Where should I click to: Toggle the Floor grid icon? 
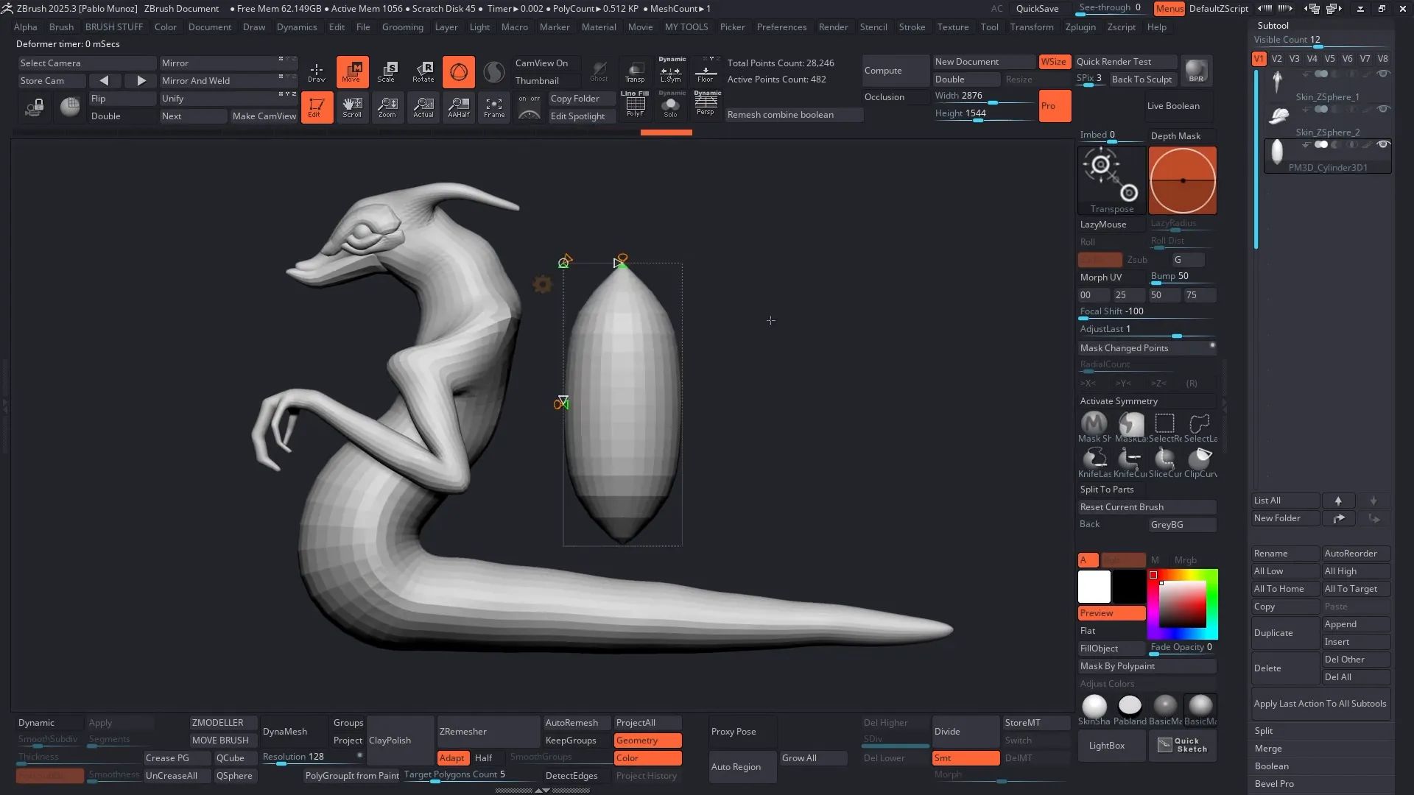click(x=706, y=71)
